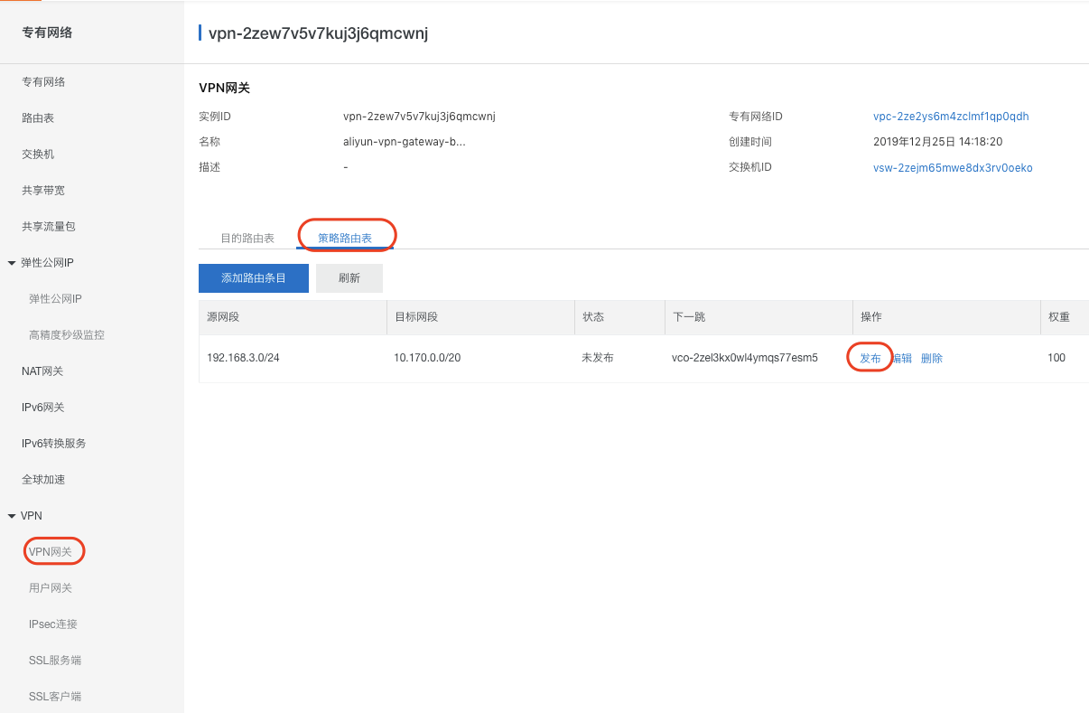Open 用户网关 sidebar item

coord(51,588)
